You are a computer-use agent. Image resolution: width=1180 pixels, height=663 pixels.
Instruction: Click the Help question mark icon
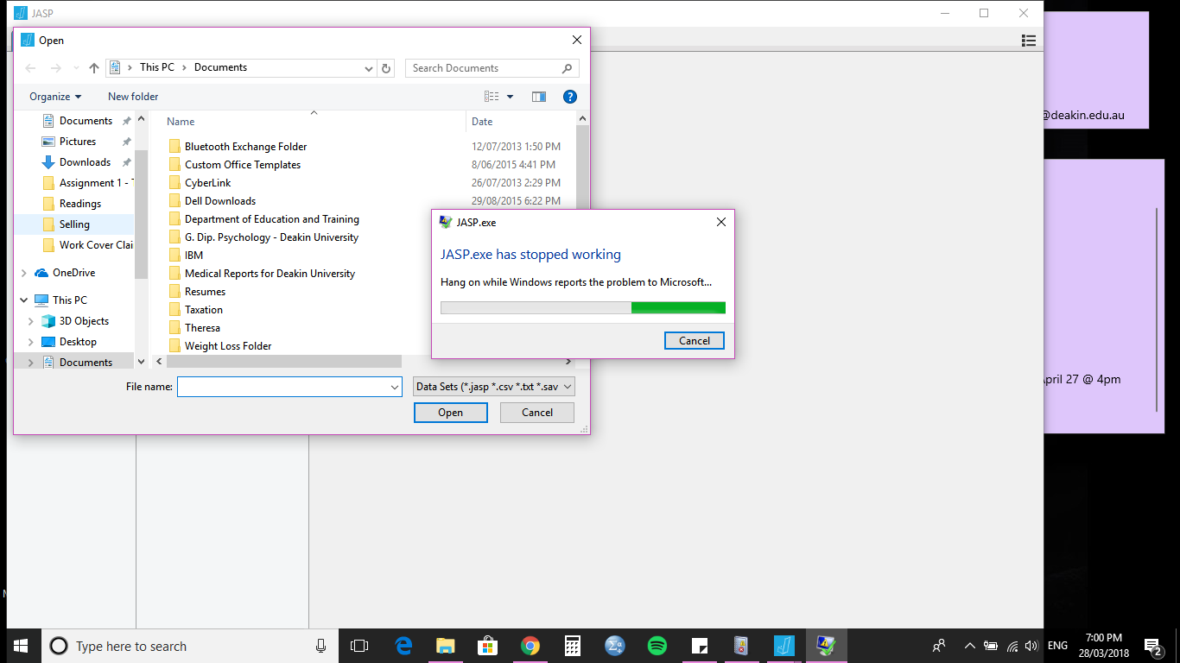pyautogui.click(x=570, y=96)
